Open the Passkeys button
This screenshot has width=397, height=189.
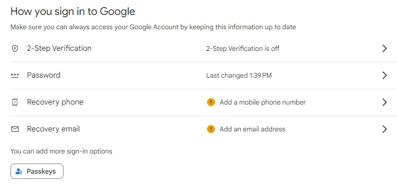click(x=37, y=172)
